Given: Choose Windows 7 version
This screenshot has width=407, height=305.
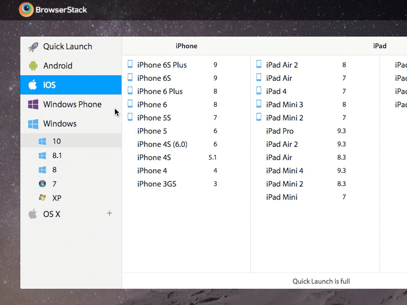Looking at the screenshot, I should [71, 184].
